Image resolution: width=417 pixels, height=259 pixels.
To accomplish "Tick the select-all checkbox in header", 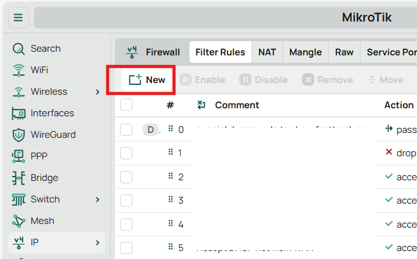I will (x=126, y=105).
